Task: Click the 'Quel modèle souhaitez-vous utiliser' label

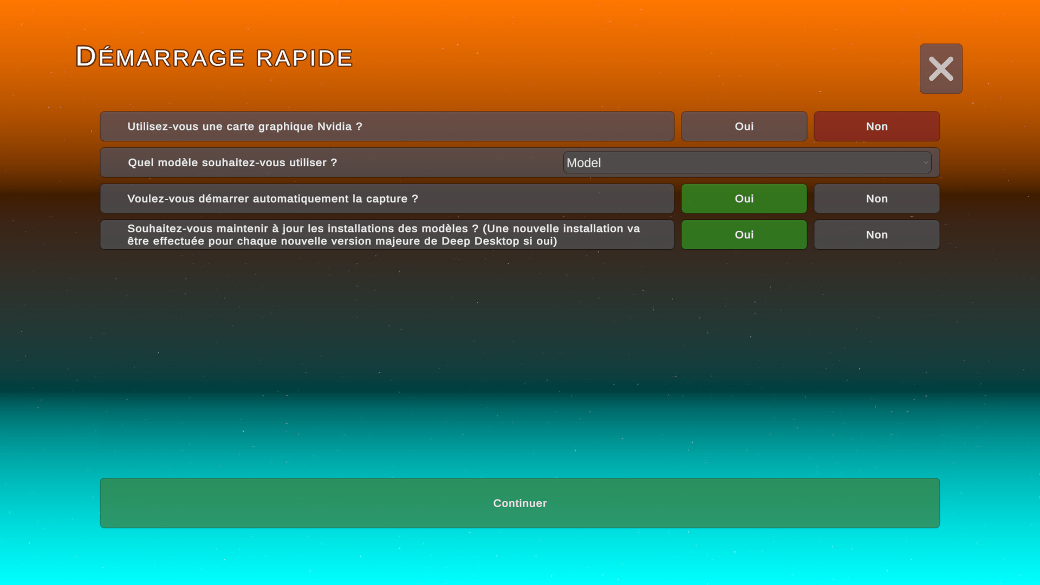Action: [x=232, y=162]
